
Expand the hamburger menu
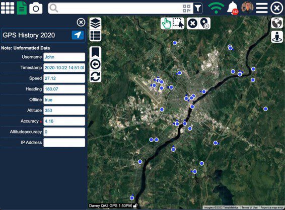pos(262,8)
